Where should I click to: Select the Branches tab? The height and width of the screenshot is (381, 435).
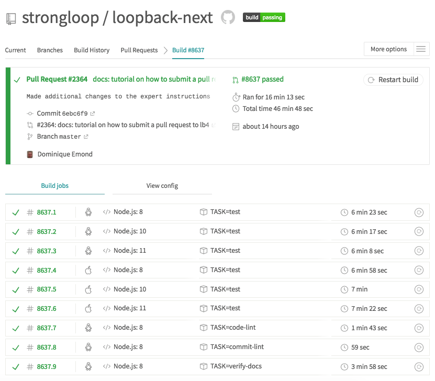[50, 50]
